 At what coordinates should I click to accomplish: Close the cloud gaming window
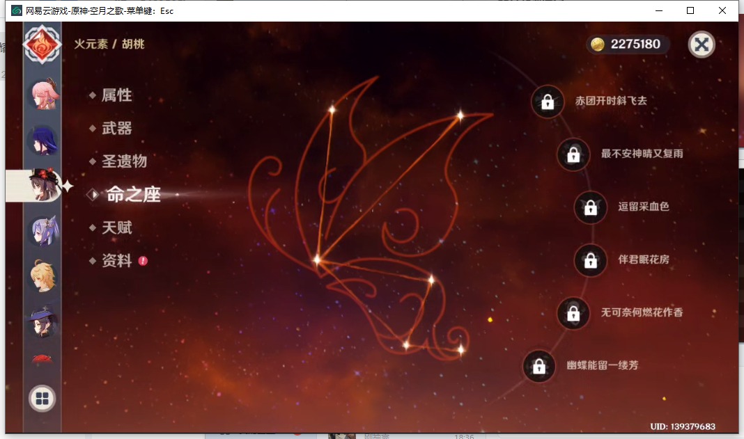coord(722,10)
